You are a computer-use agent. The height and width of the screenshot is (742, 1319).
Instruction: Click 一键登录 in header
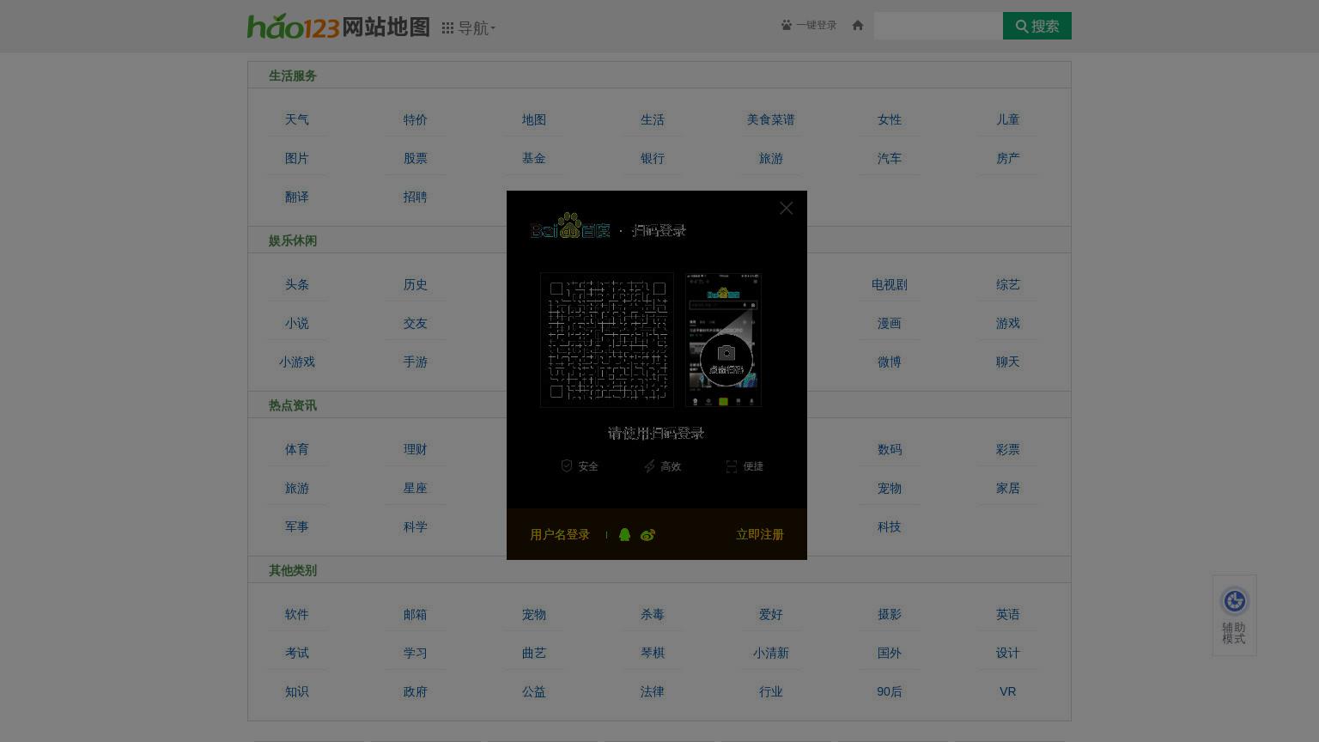tap(816, 26)
